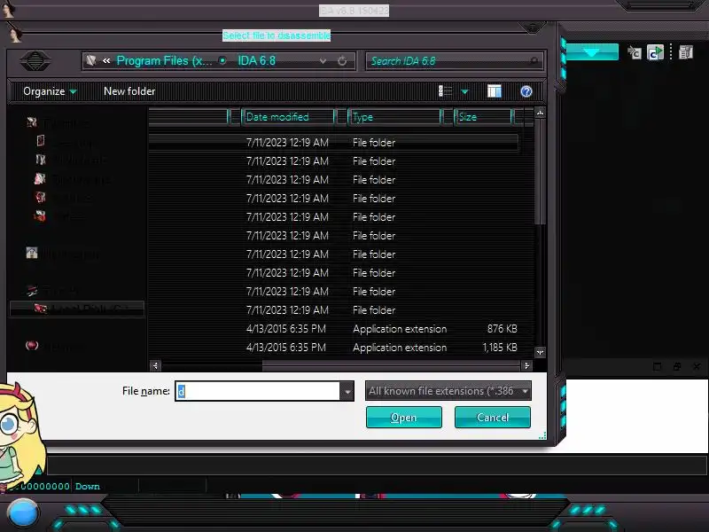Select the highlighted Local Disk sidebar item

(77, 309)
